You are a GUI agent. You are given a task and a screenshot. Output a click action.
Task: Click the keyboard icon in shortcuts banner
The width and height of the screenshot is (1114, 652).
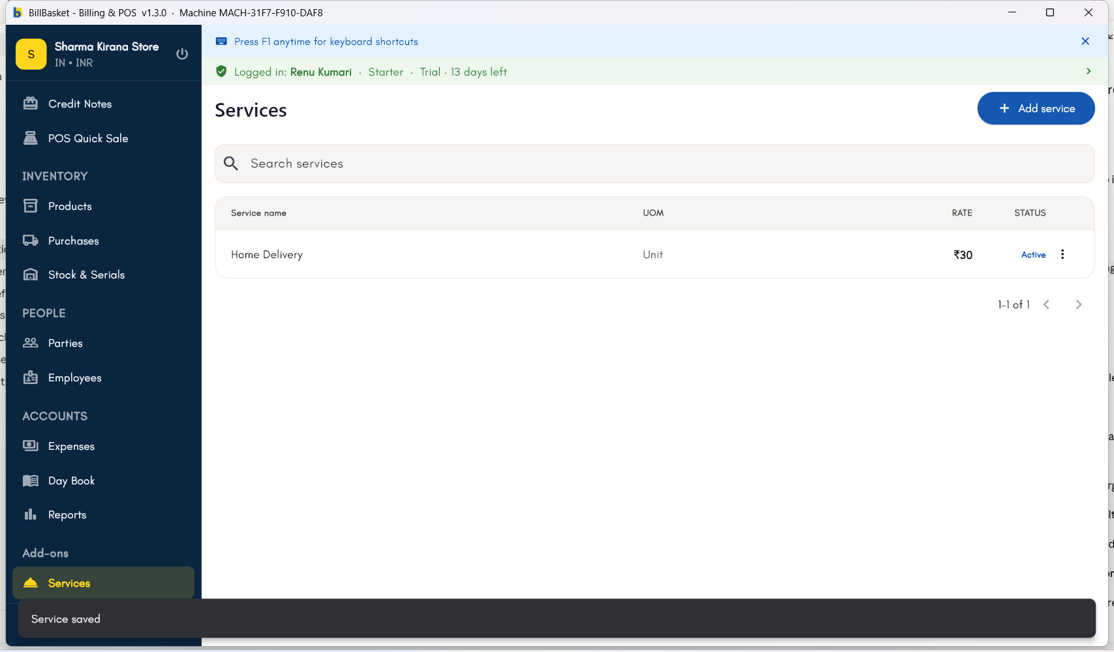pos(221,41)
